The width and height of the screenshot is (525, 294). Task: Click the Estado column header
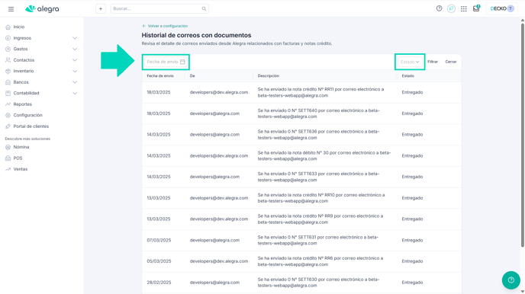[407, 76]
